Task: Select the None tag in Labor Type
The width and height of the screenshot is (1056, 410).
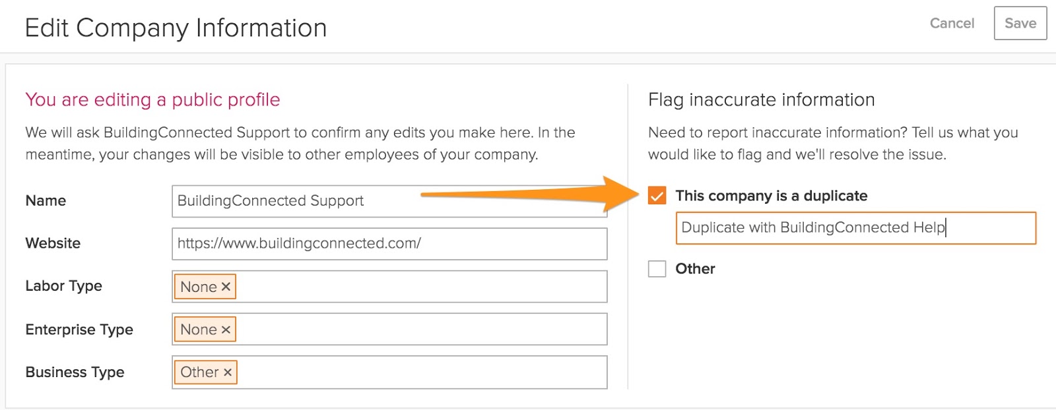Action: pyautogui.click(x=198, y=287)
